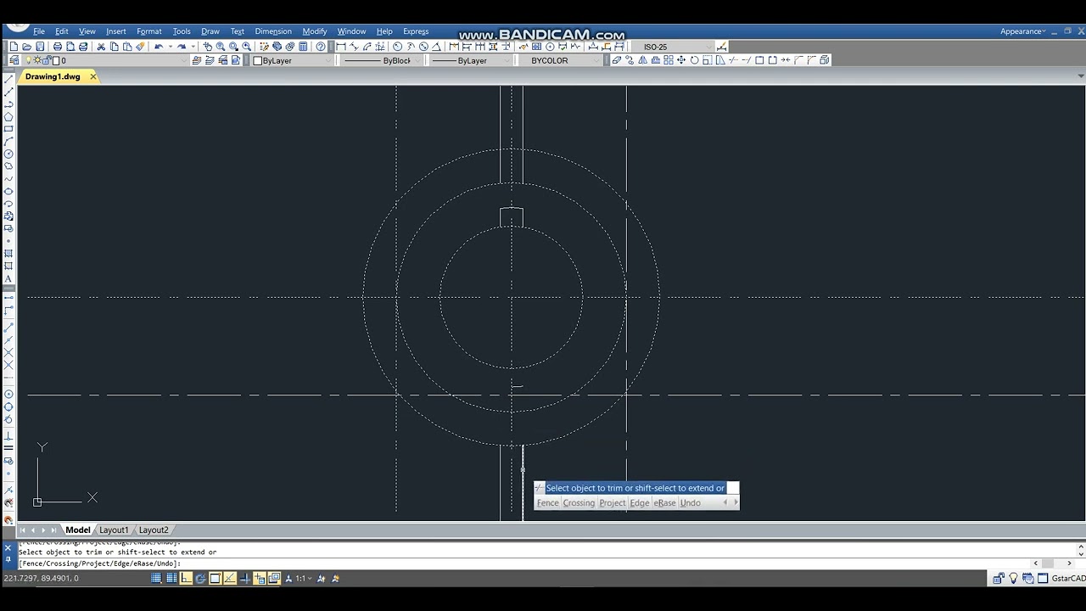Open the ByLayer color dropdown
Screen dimensions: 1086x611
tap(293, 60)
